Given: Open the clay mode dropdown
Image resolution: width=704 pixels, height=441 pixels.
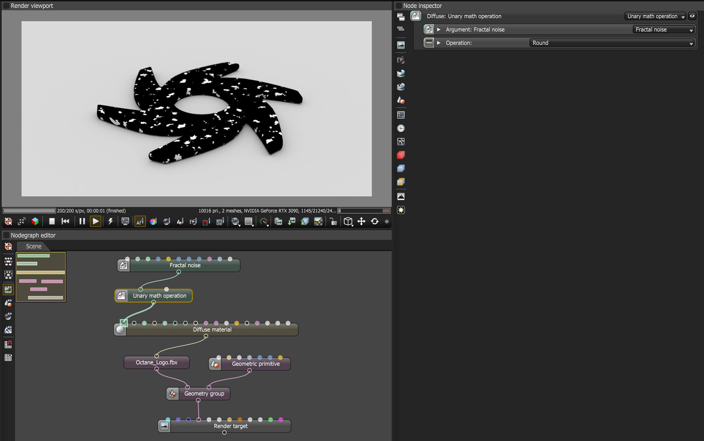Looking at the screenshot, I should (x=235, y=222).
